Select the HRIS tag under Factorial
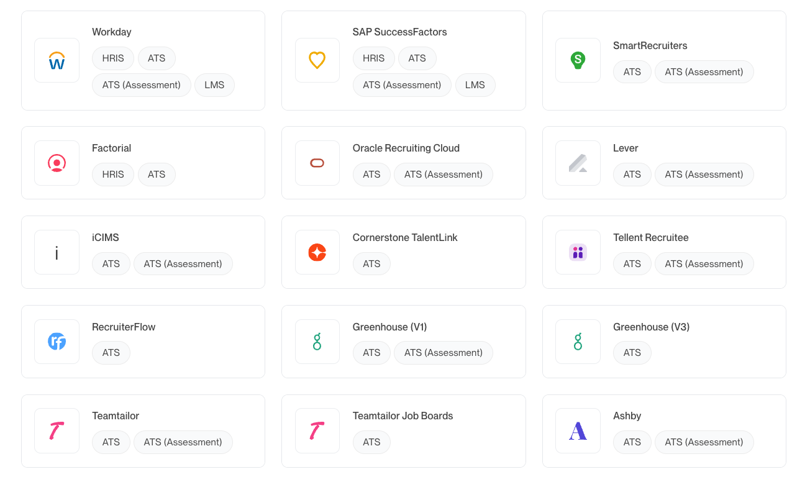810x482 pixels. click(113, 175)
